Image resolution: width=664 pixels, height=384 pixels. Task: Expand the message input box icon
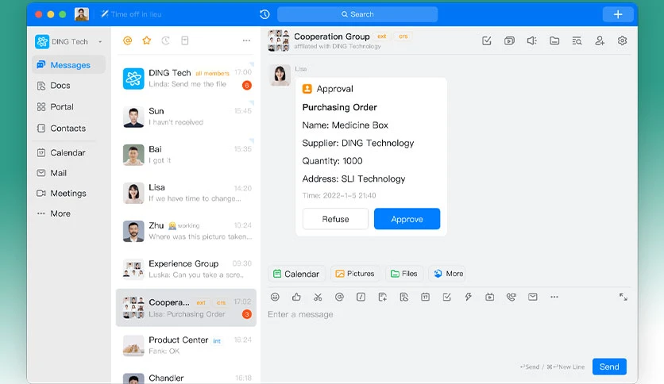(x=623, y=297)
